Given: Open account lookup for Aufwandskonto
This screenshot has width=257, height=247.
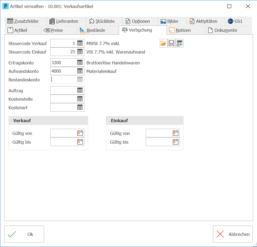Looking at the screenshot, I should 80,71.
